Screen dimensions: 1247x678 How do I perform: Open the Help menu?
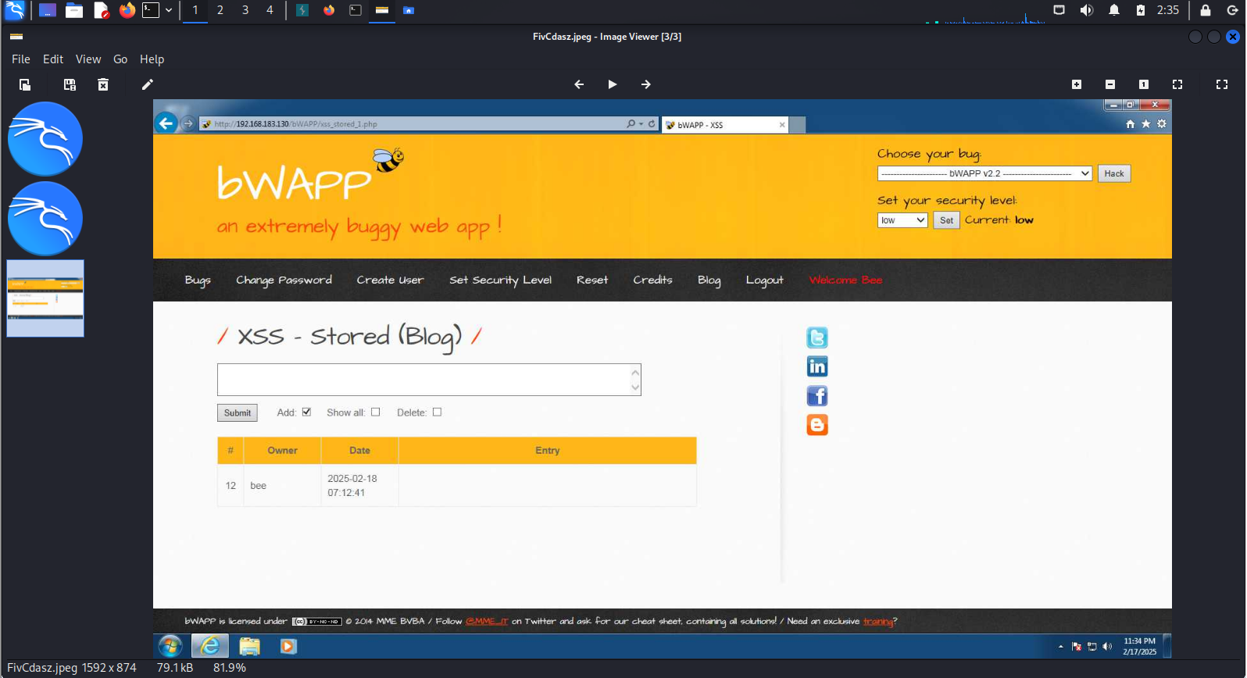[152, 59]
